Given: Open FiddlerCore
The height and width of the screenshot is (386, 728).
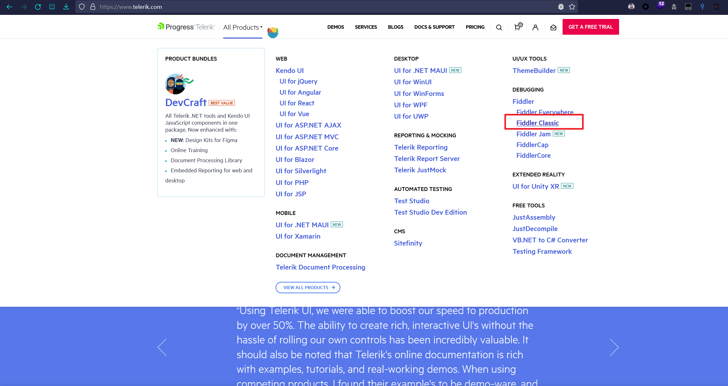Looking at the screenshot, I should point(534,156).
